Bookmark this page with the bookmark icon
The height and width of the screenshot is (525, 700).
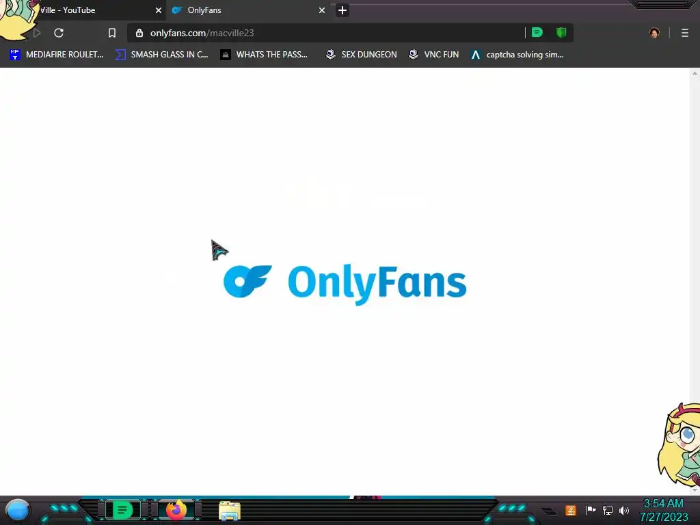[x=112, y=33]
